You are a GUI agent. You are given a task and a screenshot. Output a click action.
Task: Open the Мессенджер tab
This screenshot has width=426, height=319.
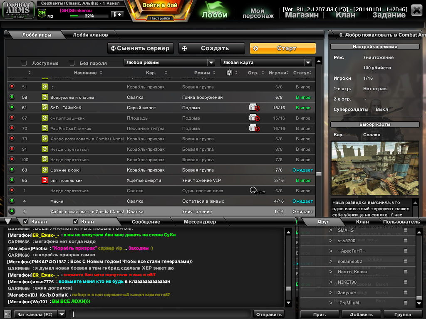[200, 222]
